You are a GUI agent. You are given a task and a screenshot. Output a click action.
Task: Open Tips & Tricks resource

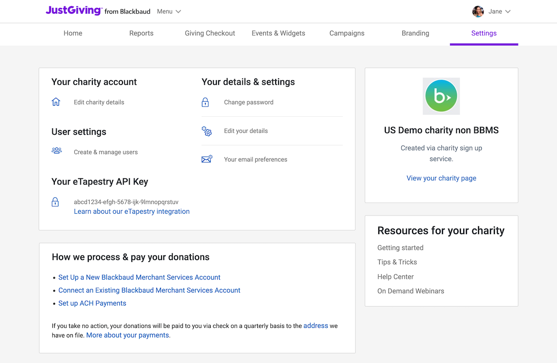tap(397, 262)
